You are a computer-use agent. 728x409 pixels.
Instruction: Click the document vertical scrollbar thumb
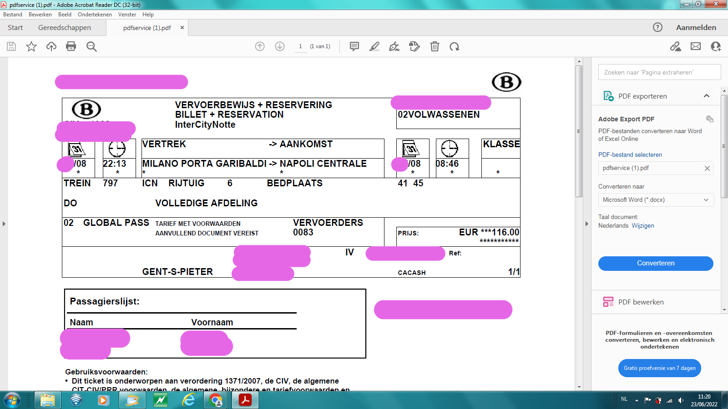[579, 131]
